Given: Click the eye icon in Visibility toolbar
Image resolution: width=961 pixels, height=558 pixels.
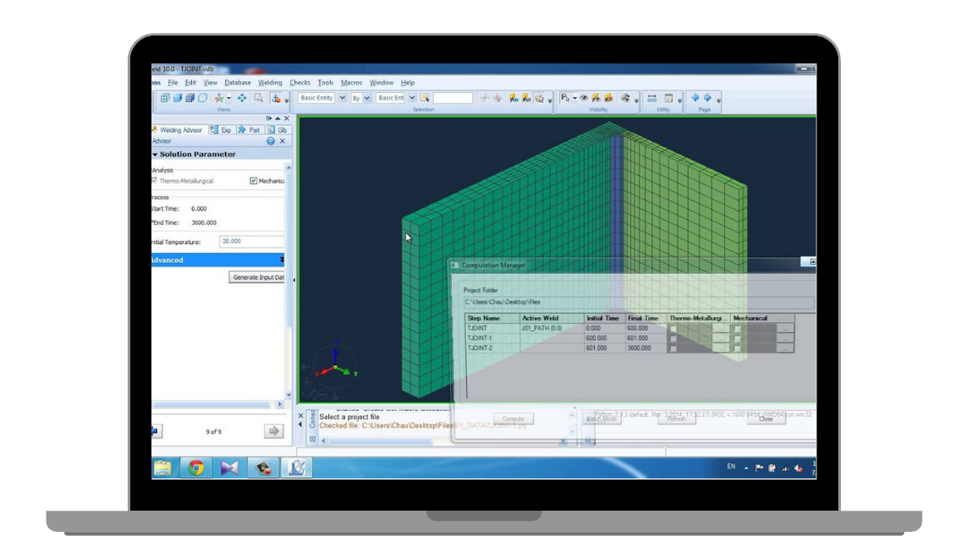Looking at the screenshot, I should (x=584, y=98).
